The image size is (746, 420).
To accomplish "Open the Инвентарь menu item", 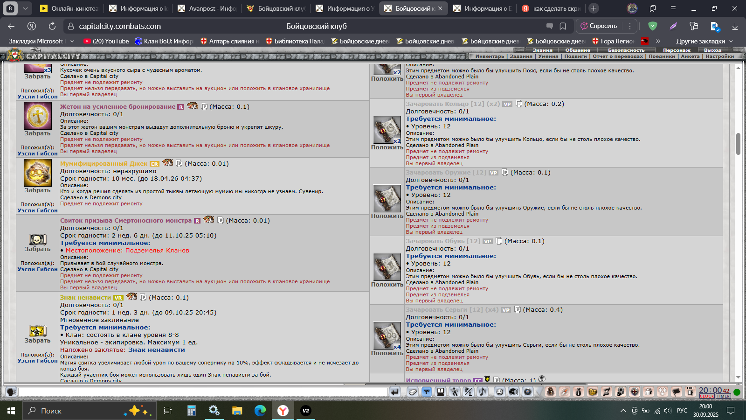I will click(x=490, y=56).
